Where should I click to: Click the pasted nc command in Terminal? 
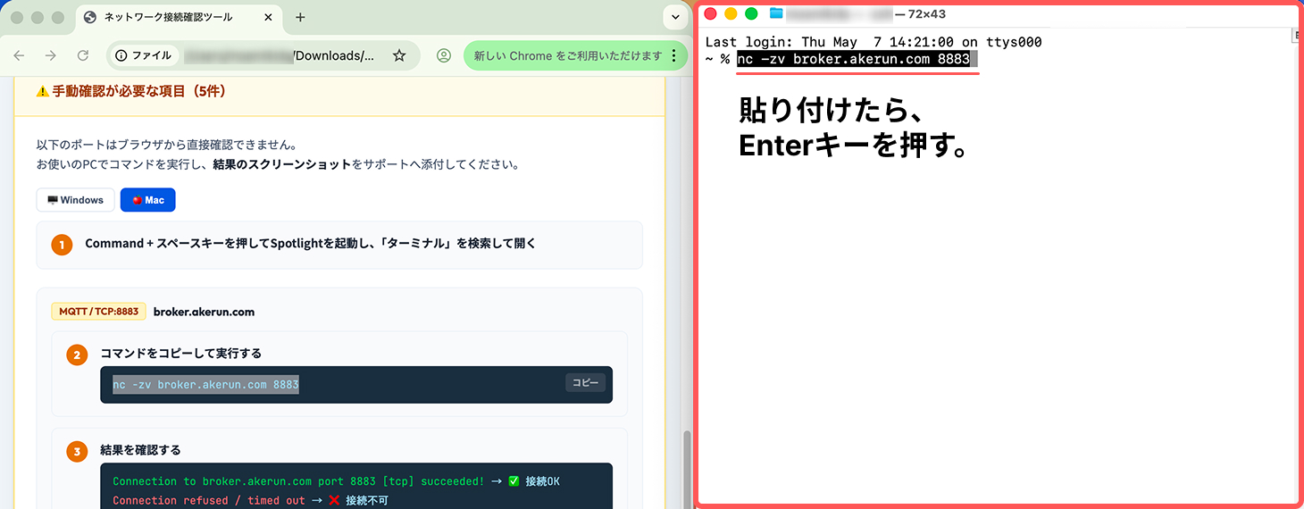tap(853, 59)
